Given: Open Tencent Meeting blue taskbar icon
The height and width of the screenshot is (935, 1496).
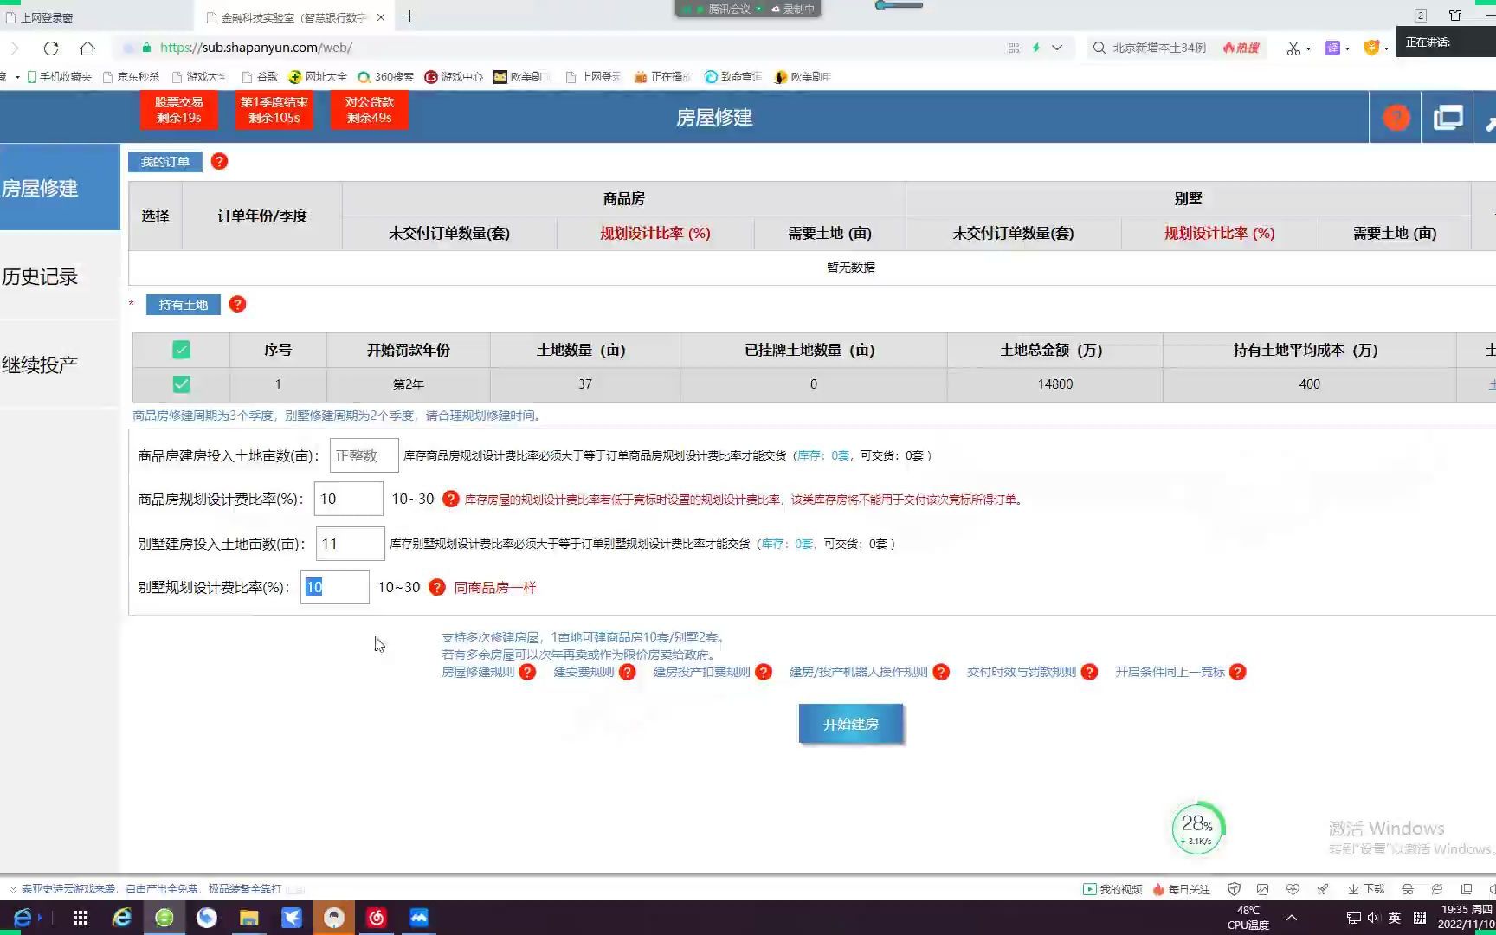Looking at the screenshot, I should (419, 918).
